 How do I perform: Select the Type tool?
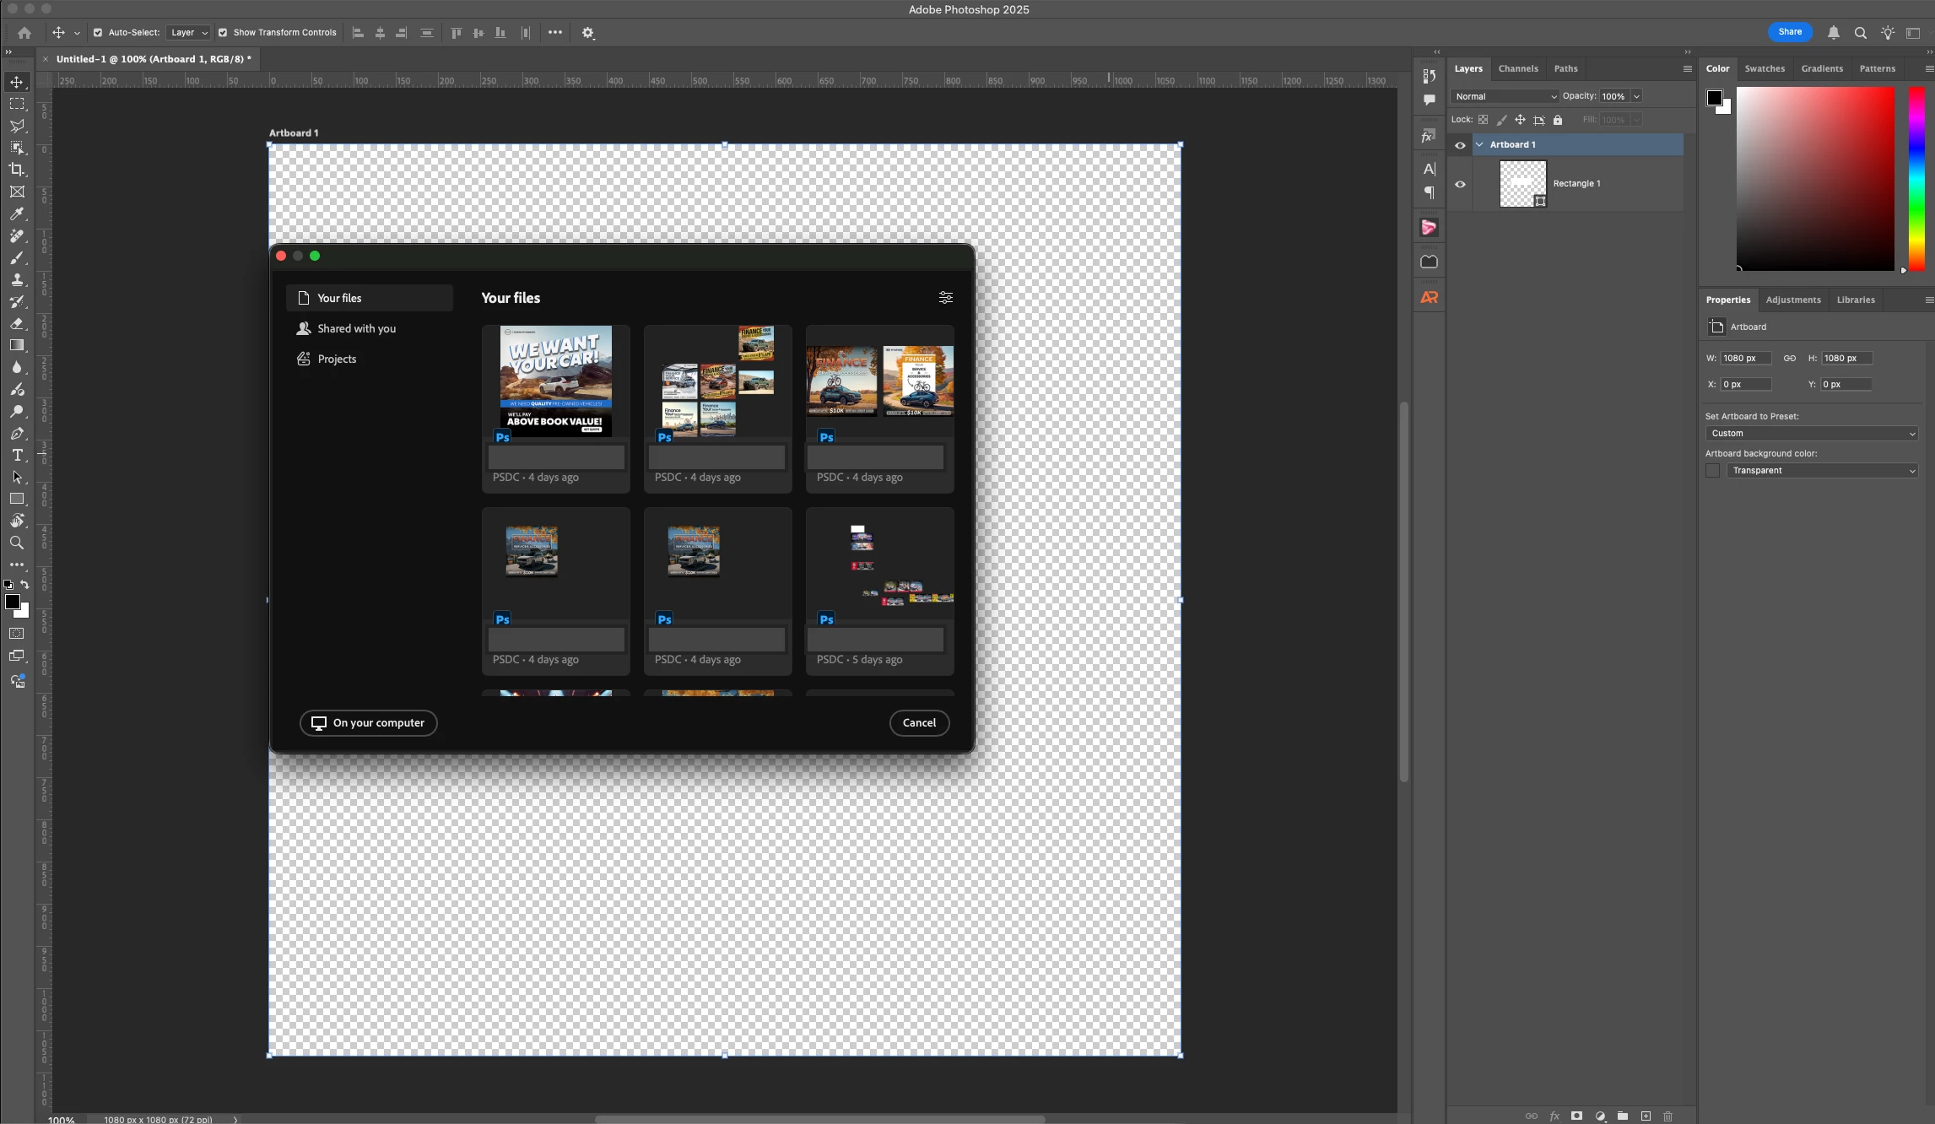click(17, 455)
